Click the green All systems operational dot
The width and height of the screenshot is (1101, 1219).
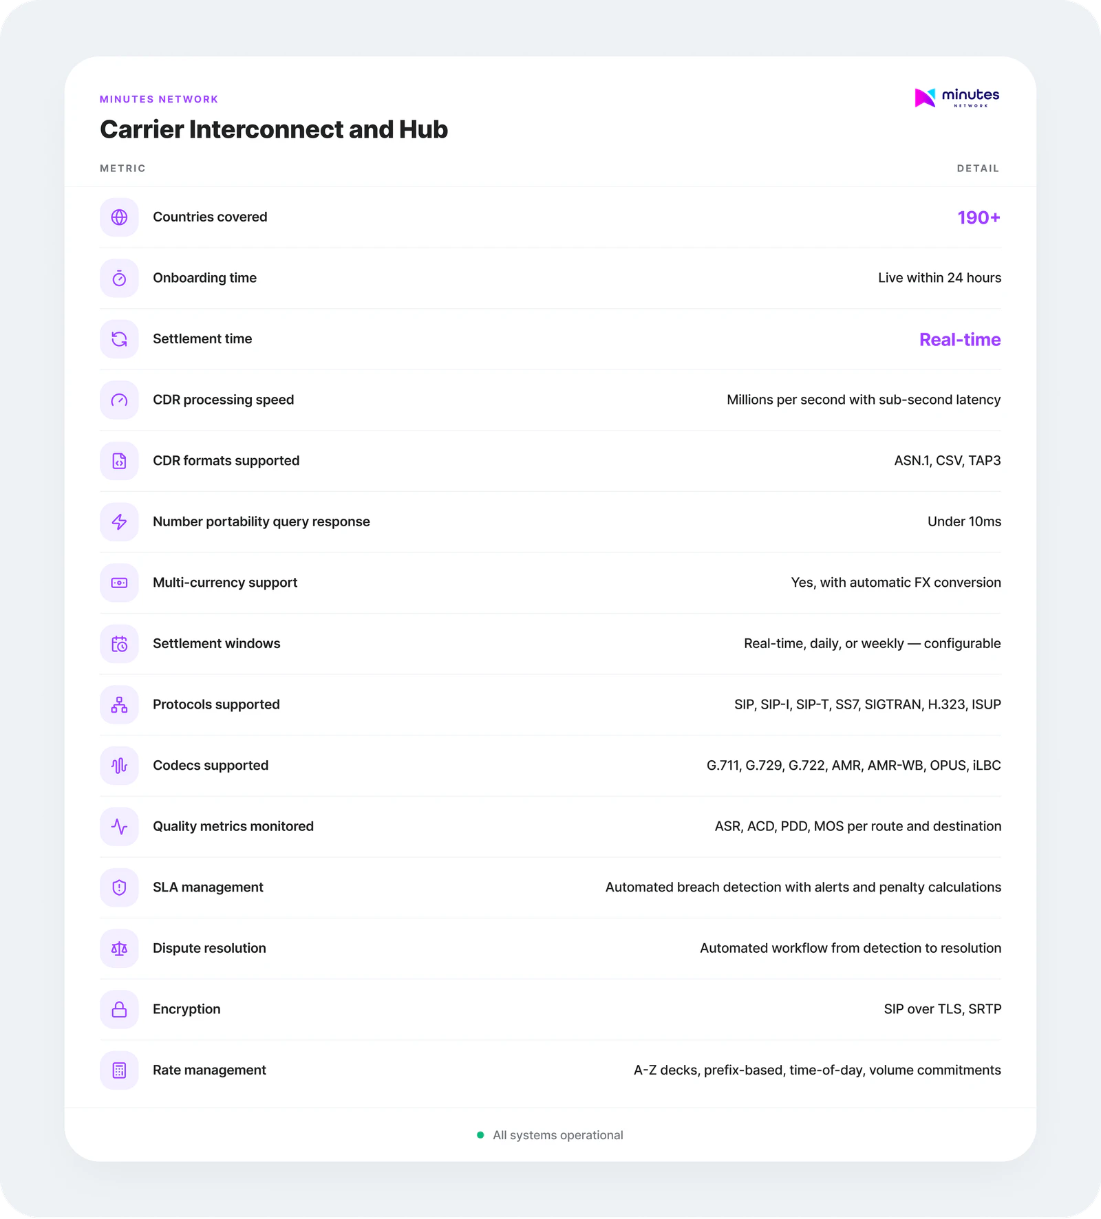pyautogui.click(x=480, y=1135)
